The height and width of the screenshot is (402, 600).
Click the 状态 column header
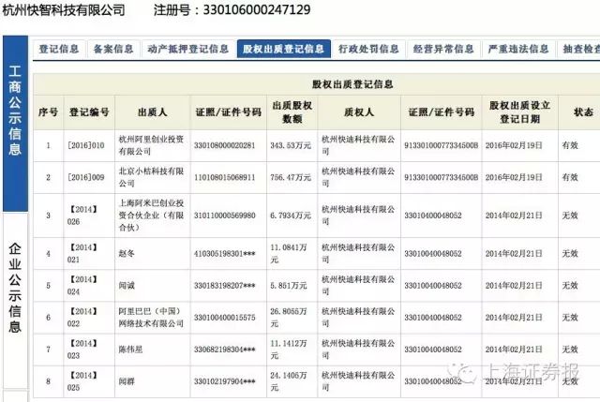point(583,112)
